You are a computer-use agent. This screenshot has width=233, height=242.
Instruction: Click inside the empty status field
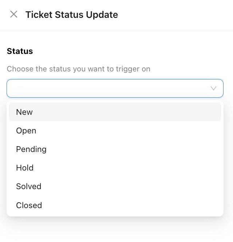tap(109, 89)
